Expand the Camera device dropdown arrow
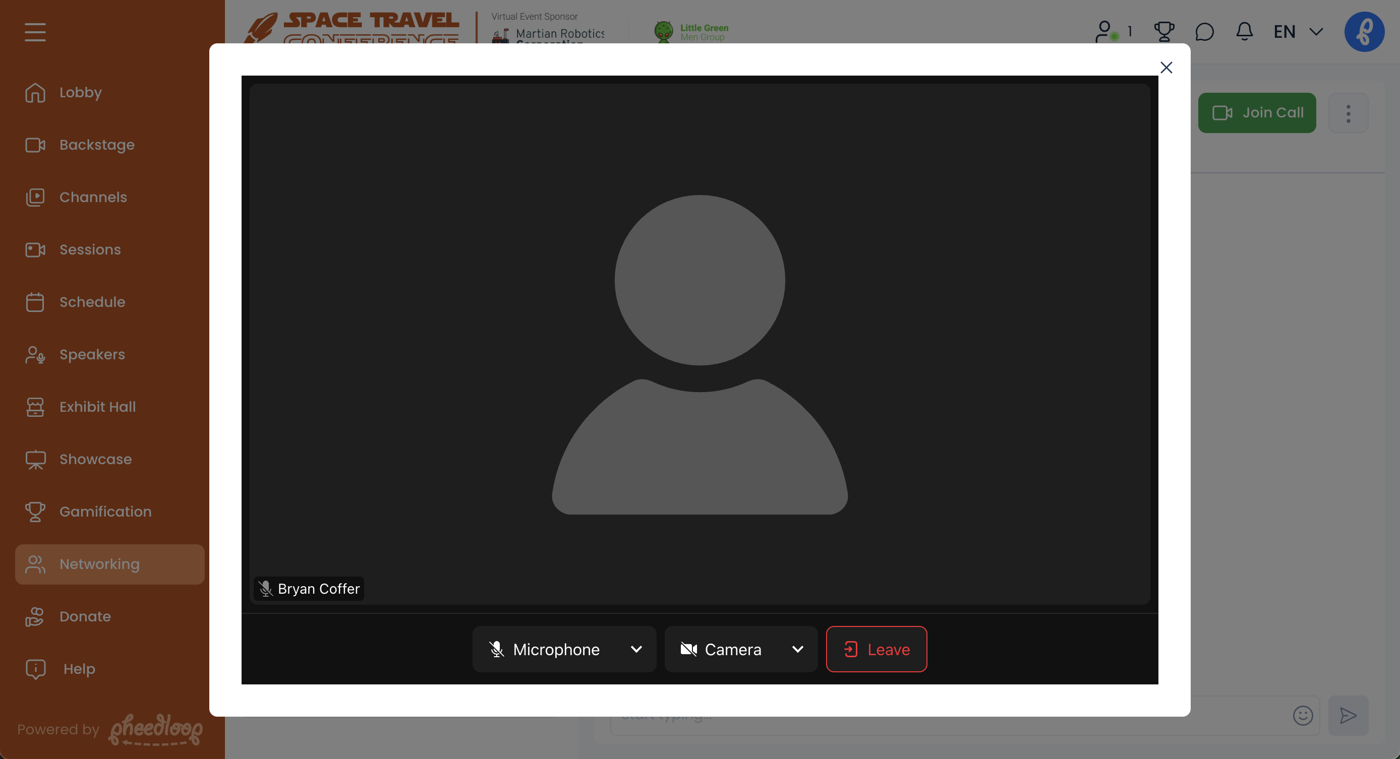Screen dimensions: 1400x759 coord(797,649)
